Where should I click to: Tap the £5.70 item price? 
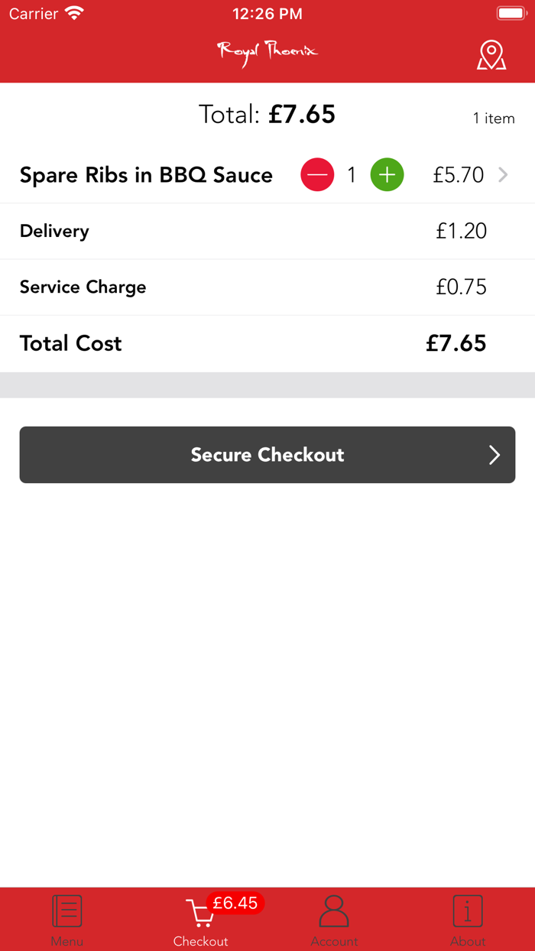tap(458, 175)
